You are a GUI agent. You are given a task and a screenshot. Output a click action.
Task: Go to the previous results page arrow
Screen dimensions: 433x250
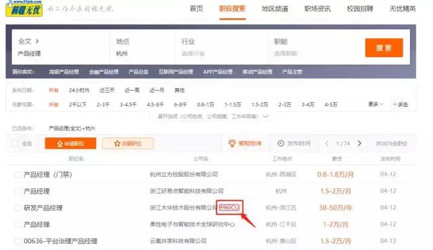[327, 143]
